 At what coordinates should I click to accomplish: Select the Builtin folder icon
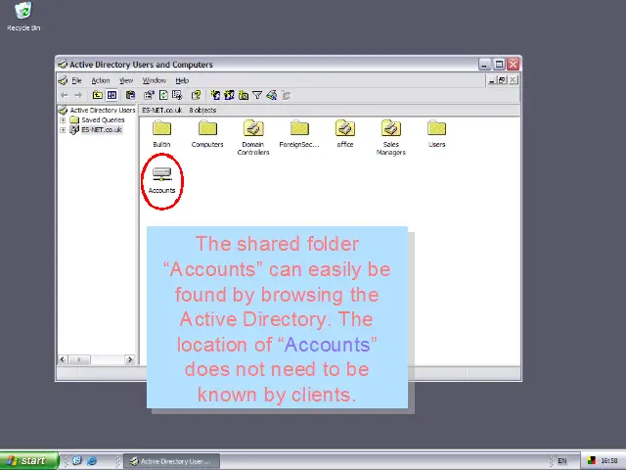pyautogui.click(x=161, y=128)
